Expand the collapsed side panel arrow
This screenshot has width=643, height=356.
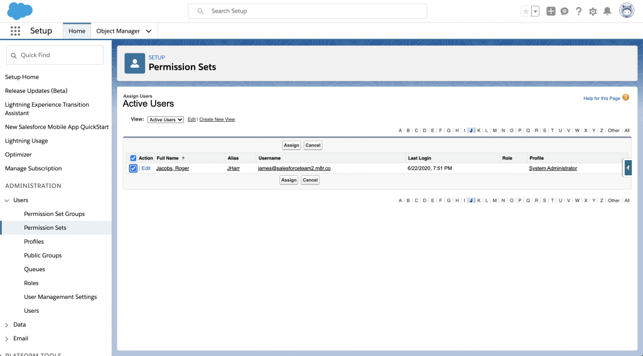[x=627, y=168]
